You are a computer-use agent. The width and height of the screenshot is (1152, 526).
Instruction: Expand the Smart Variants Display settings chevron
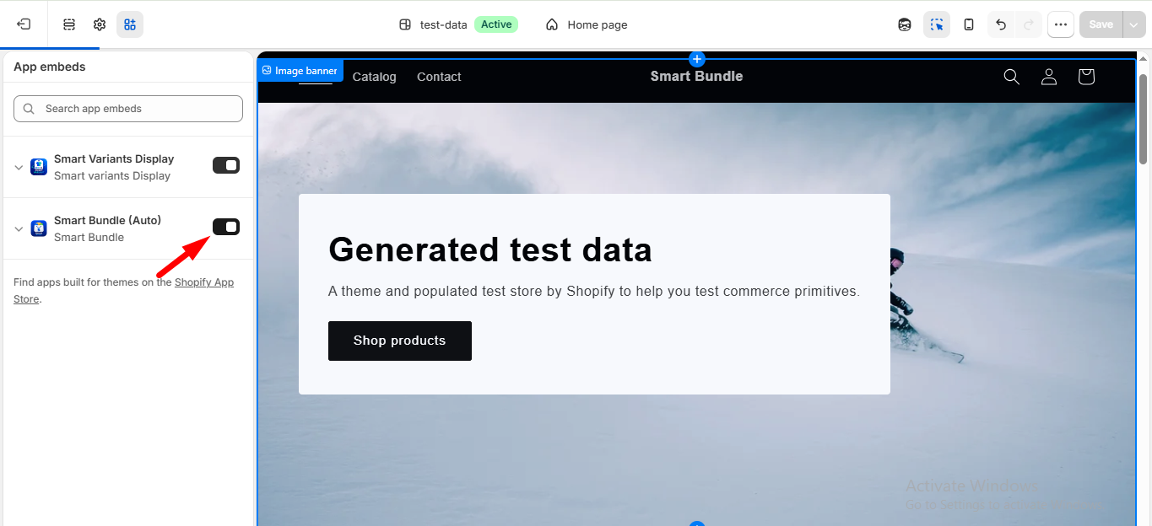(x=19, y=167)
